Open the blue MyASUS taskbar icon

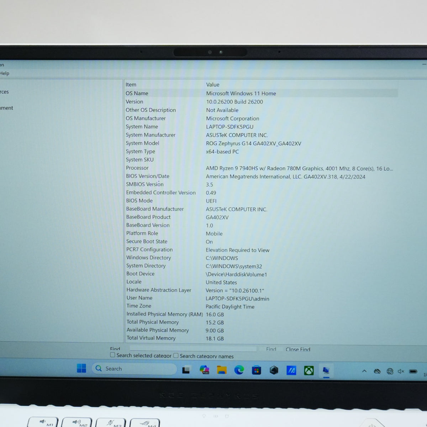click(x=291, y=370)
